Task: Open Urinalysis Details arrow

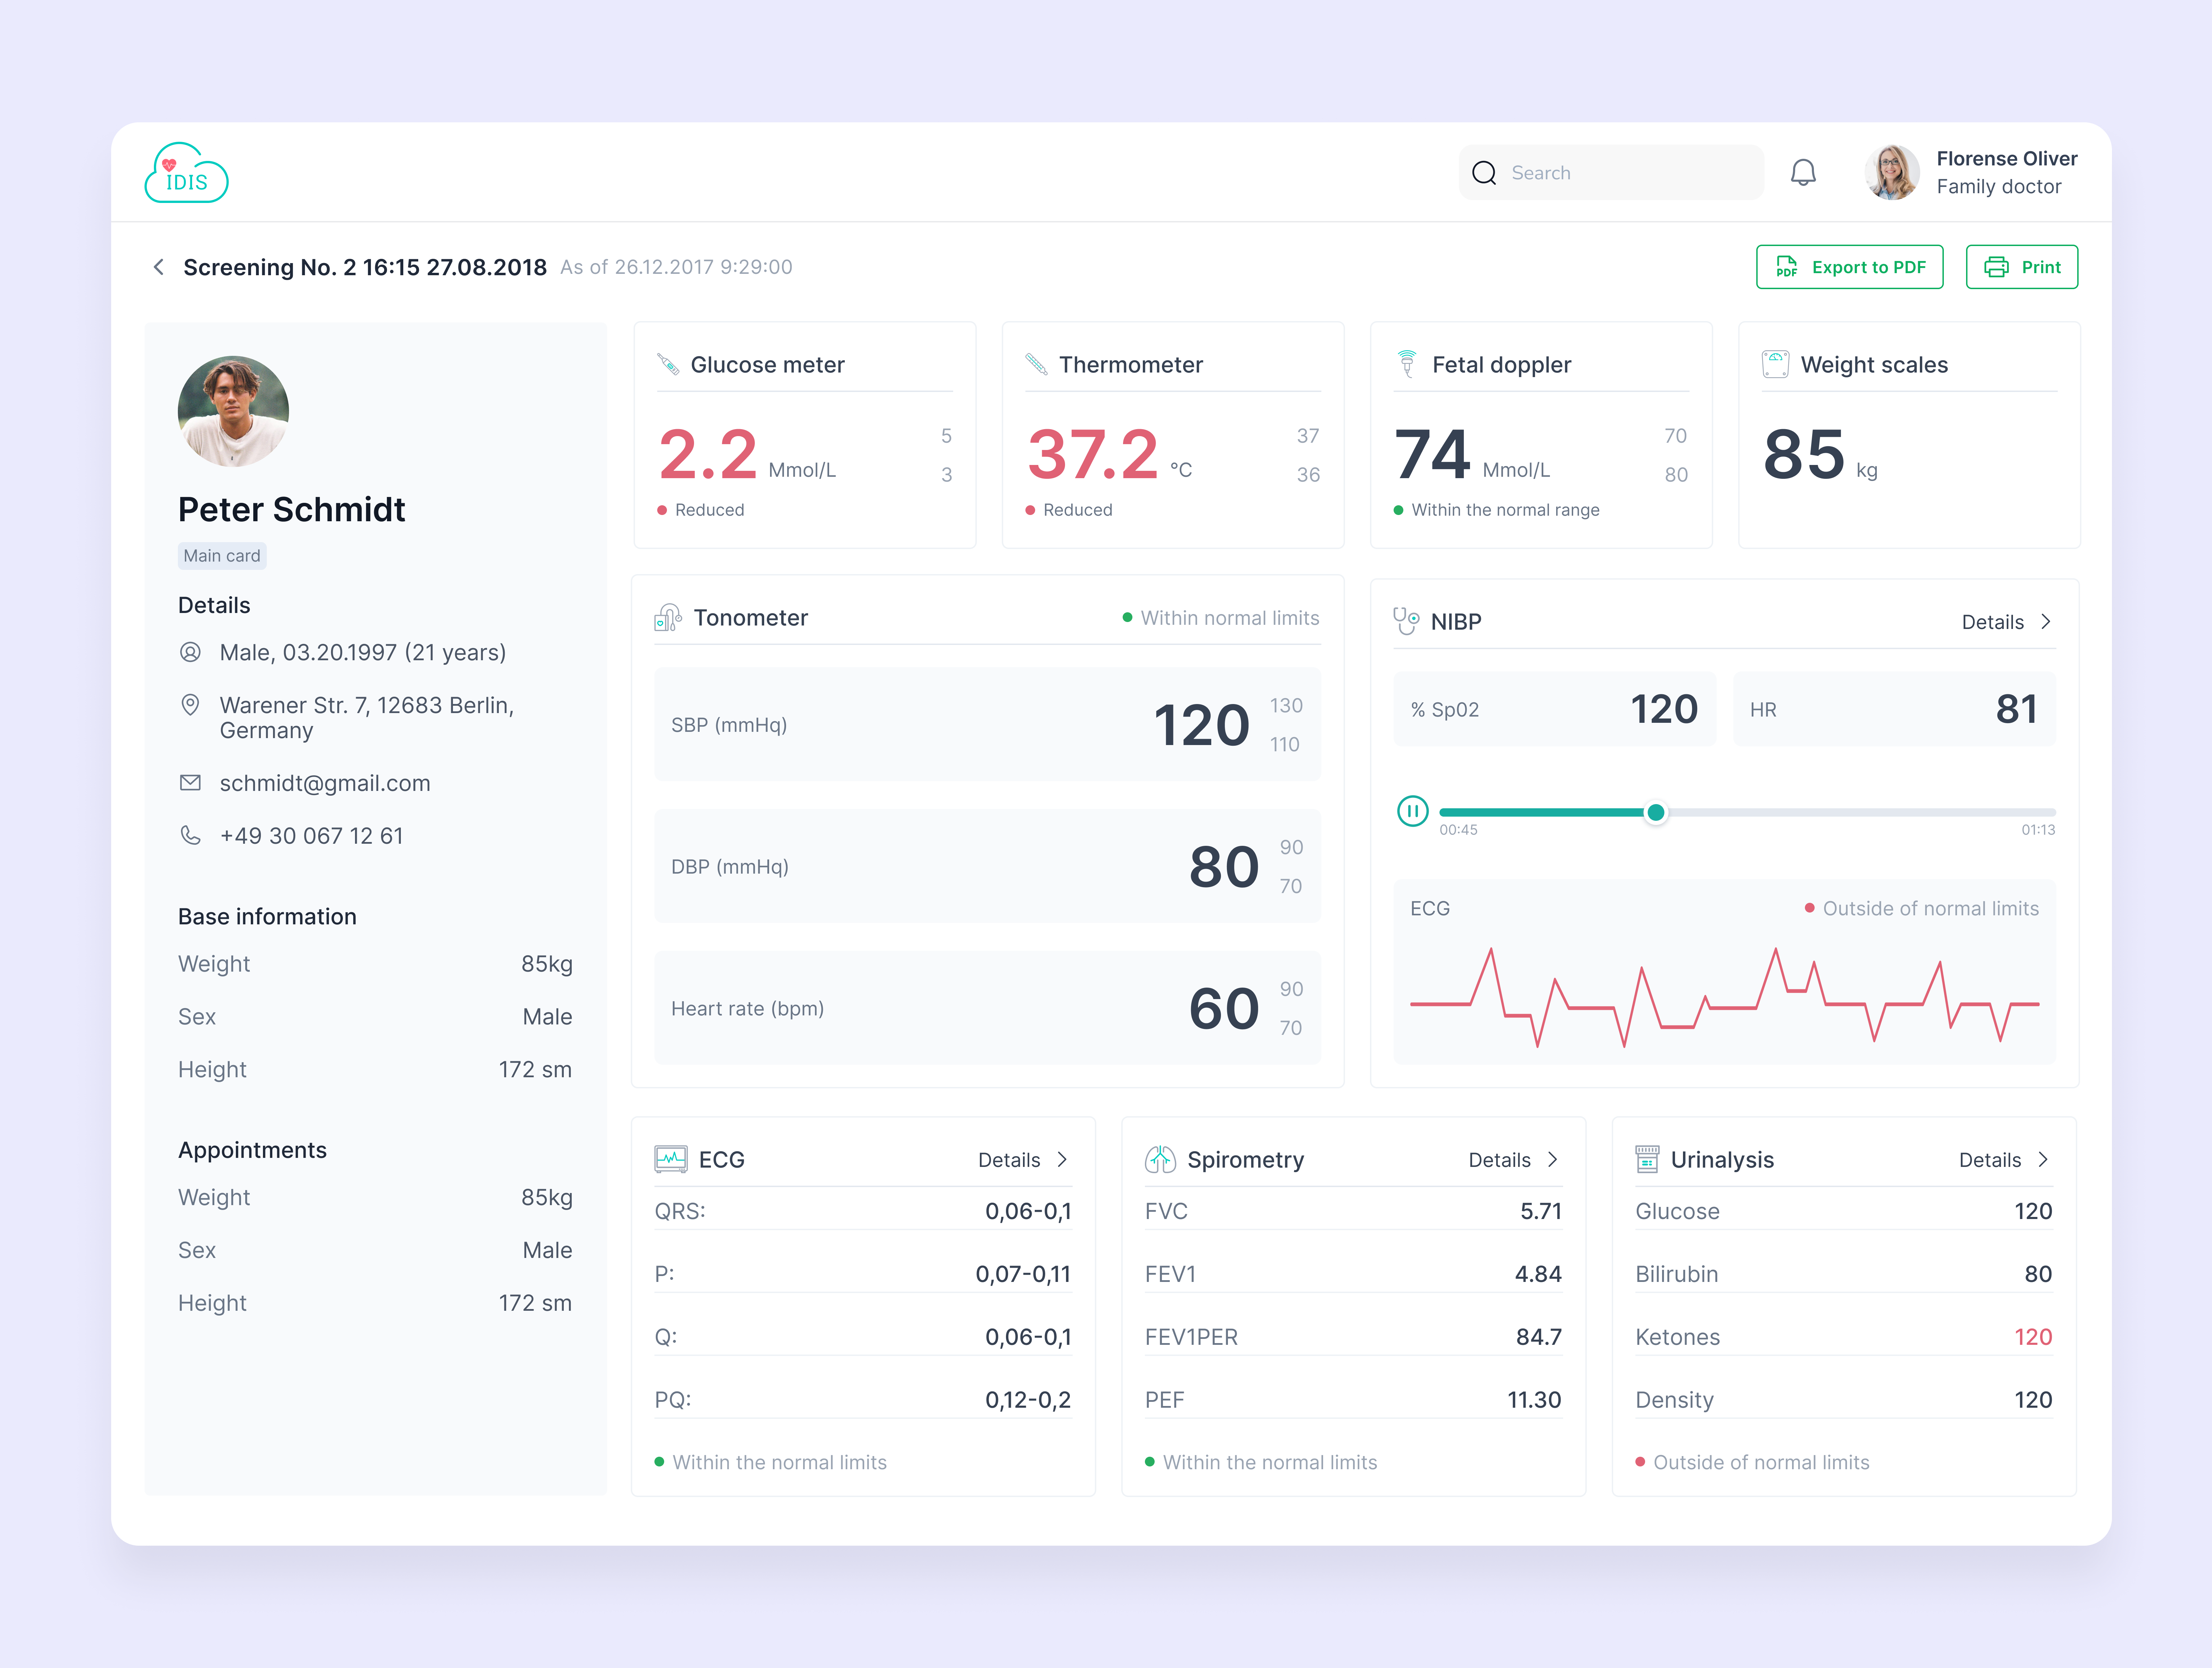Action: click(2043, 1160)
